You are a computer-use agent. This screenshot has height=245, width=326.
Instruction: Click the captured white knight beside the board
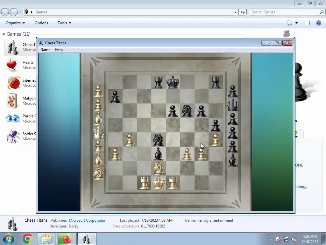click(x=98, y=174)
